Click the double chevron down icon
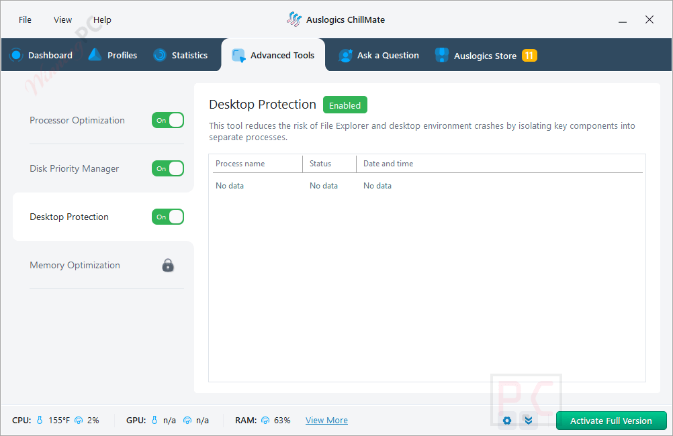Image resolution: width=673 pixels, height=436 pixels. [x=529, y=421]
